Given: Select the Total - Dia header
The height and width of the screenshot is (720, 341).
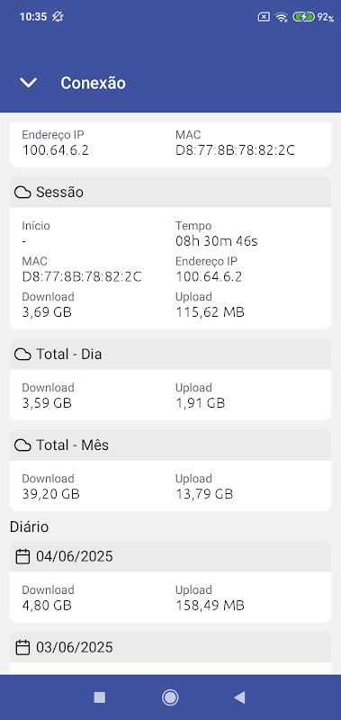Looking at the screenshot, I should click(x=170, y=354).
